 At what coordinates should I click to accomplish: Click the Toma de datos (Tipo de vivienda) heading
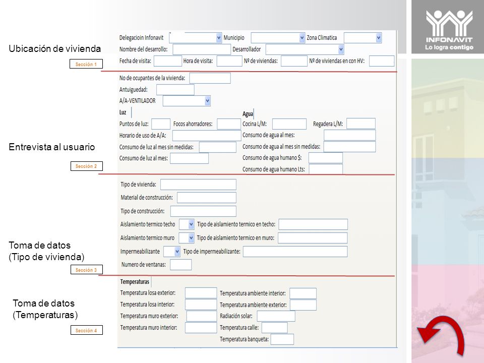46,251
